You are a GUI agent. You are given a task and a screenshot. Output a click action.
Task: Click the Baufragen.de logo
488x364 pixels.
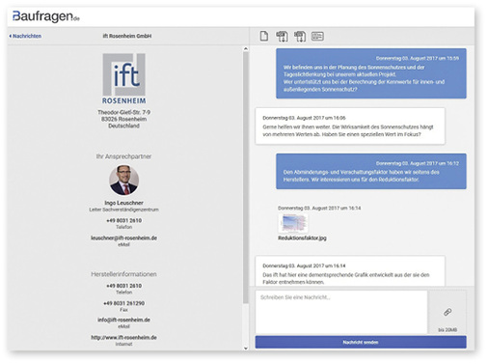pos(46,16)
